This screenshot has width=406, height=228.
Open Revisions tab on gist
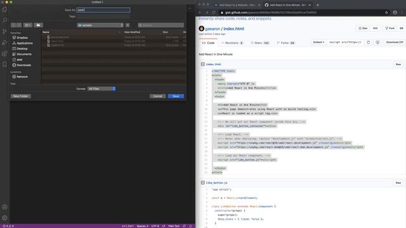232,43
